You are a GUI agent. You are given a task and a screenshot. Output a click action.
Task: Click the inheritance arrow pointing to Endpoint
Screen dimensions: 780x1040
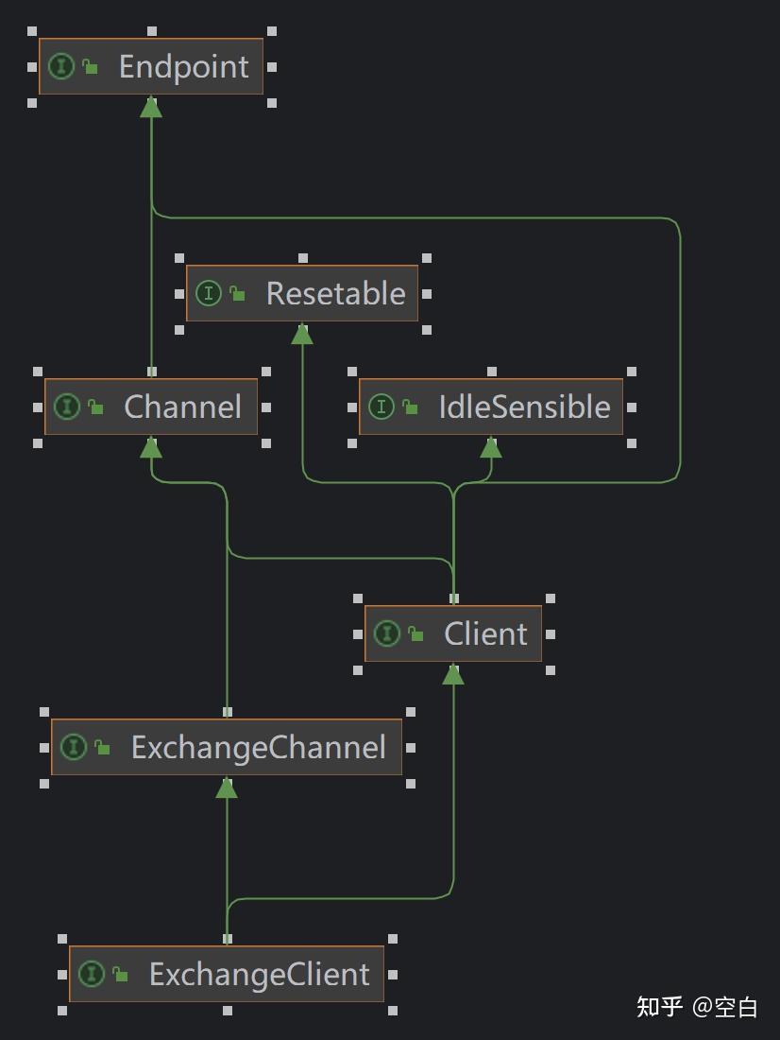pos(151,106)
